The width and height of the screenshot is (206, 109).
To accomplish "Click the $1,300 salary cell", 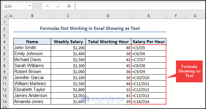I will coord(68,66).
